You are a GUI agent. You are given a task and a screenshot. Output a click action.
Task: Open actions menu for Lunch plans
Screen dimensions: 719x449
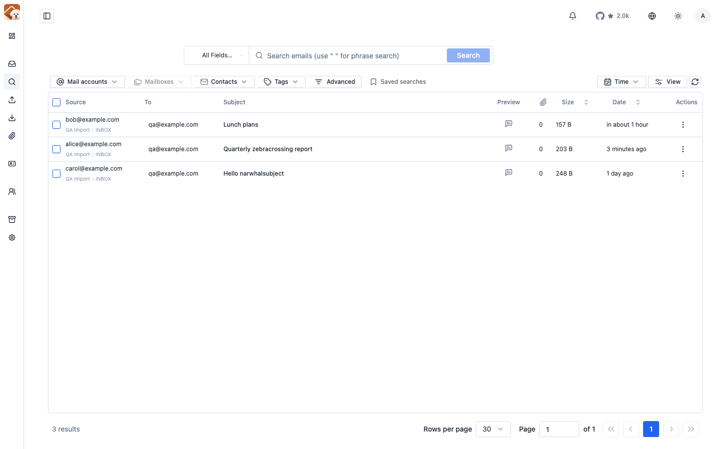pyautogui.click(x=683, y=125)
